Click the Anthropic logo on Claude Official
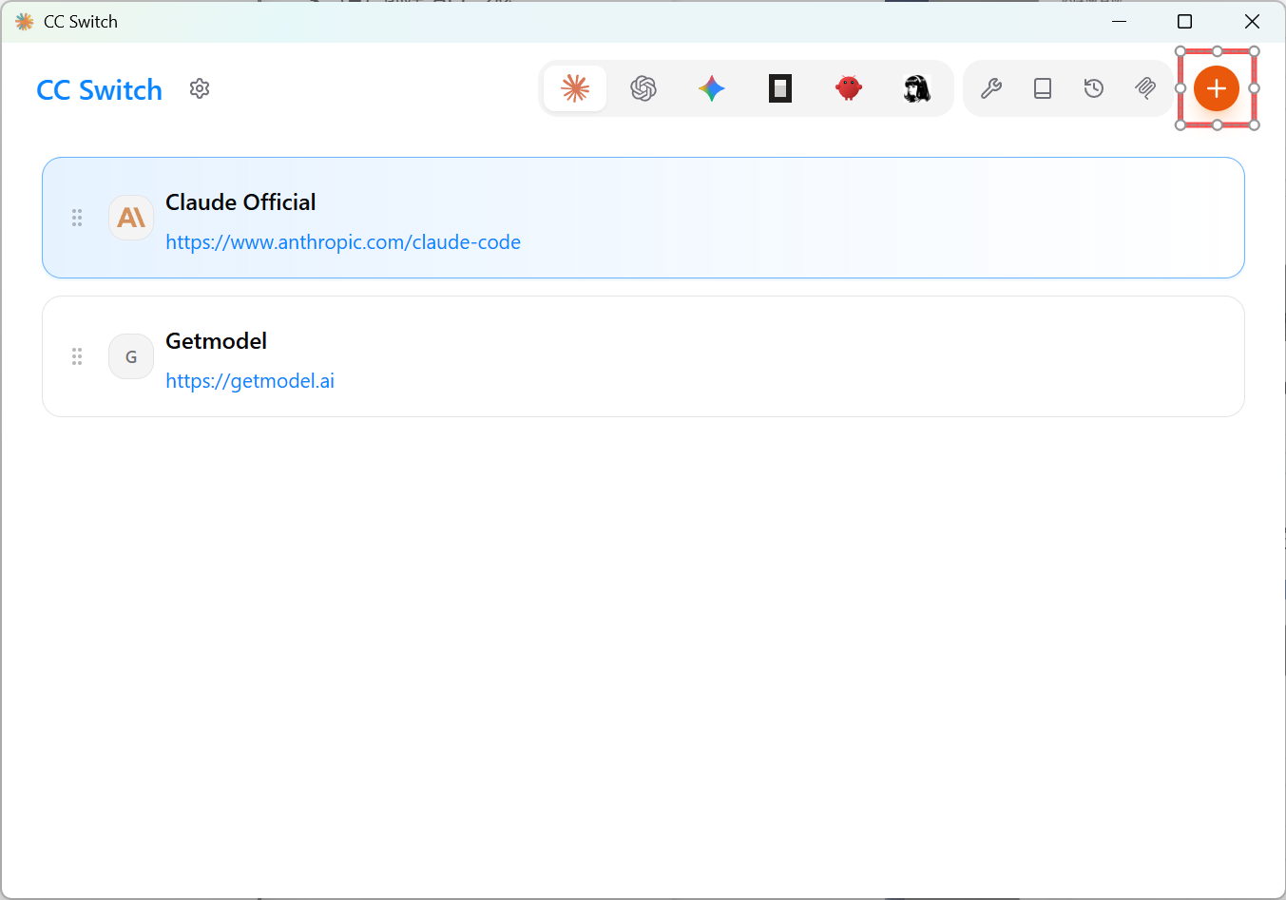This screenshot has width=1286, height=900. pyautogui.click(x=131, y=218)
